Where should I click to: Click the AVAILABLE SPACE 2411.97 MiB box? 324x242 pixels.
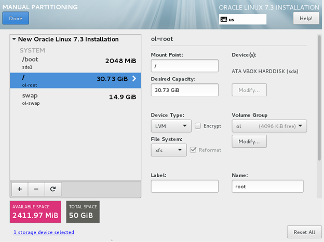click(35, 212)
